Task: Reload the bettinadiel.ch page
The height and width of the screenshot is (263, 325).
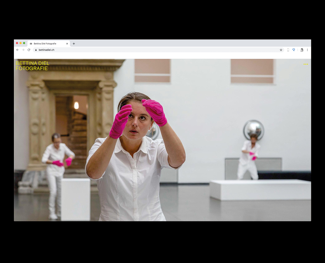Action: pyautogui.click(x=29, y=50)
